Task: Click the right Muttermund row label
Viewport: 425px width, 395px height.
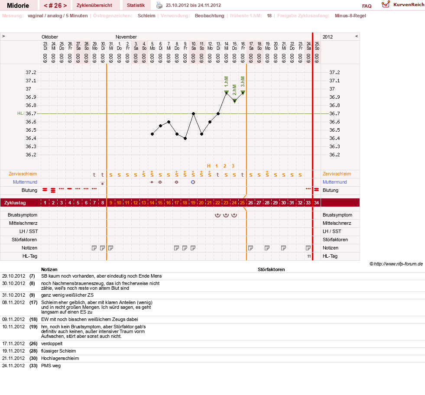Action: (x=335, y=182)
